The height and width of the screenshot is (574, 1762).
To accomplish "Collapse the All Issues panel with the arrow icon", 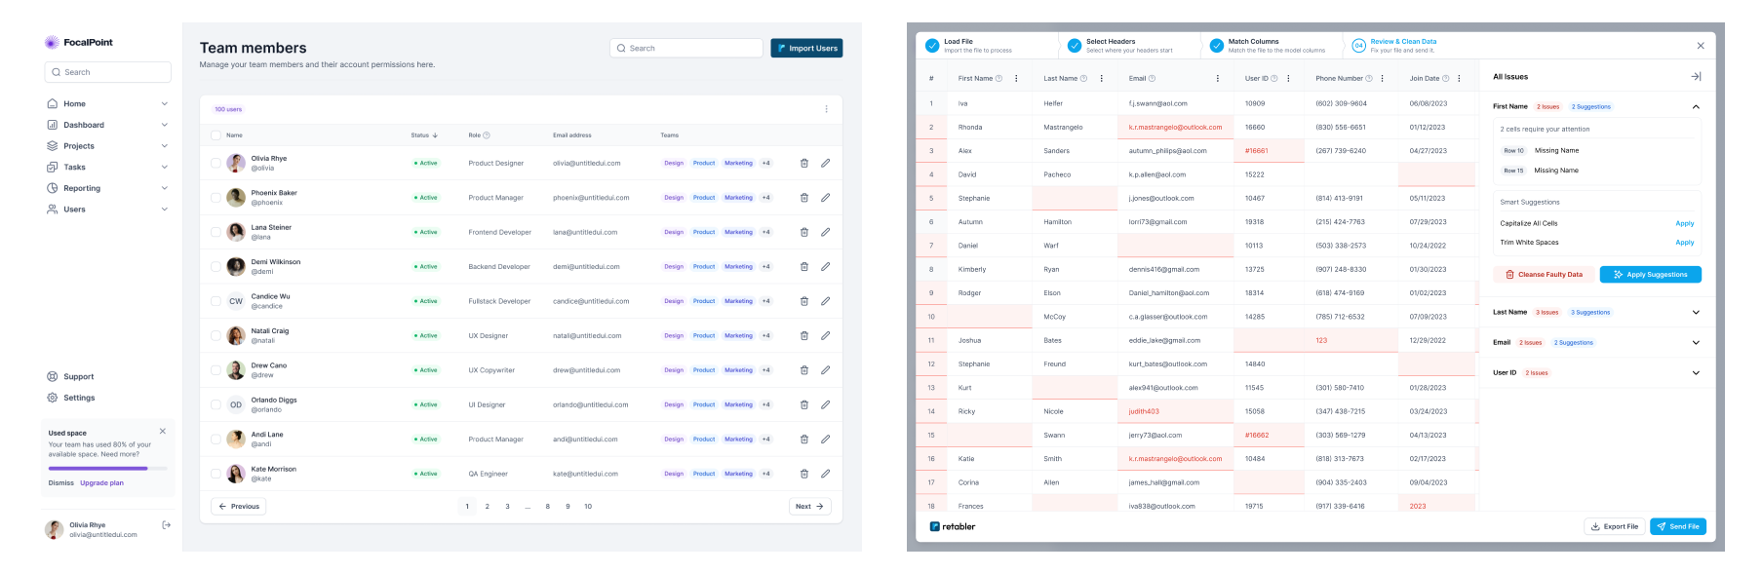I will [1696, 76].
